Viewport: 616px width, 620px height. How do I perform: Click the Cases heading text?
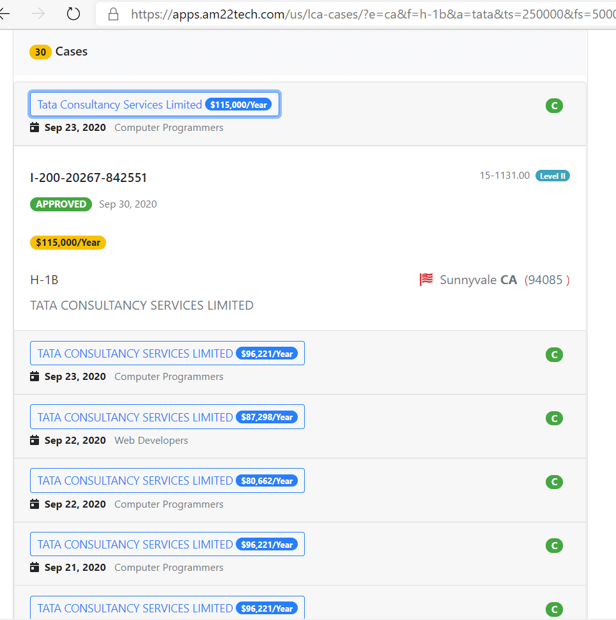click(71, 52)
